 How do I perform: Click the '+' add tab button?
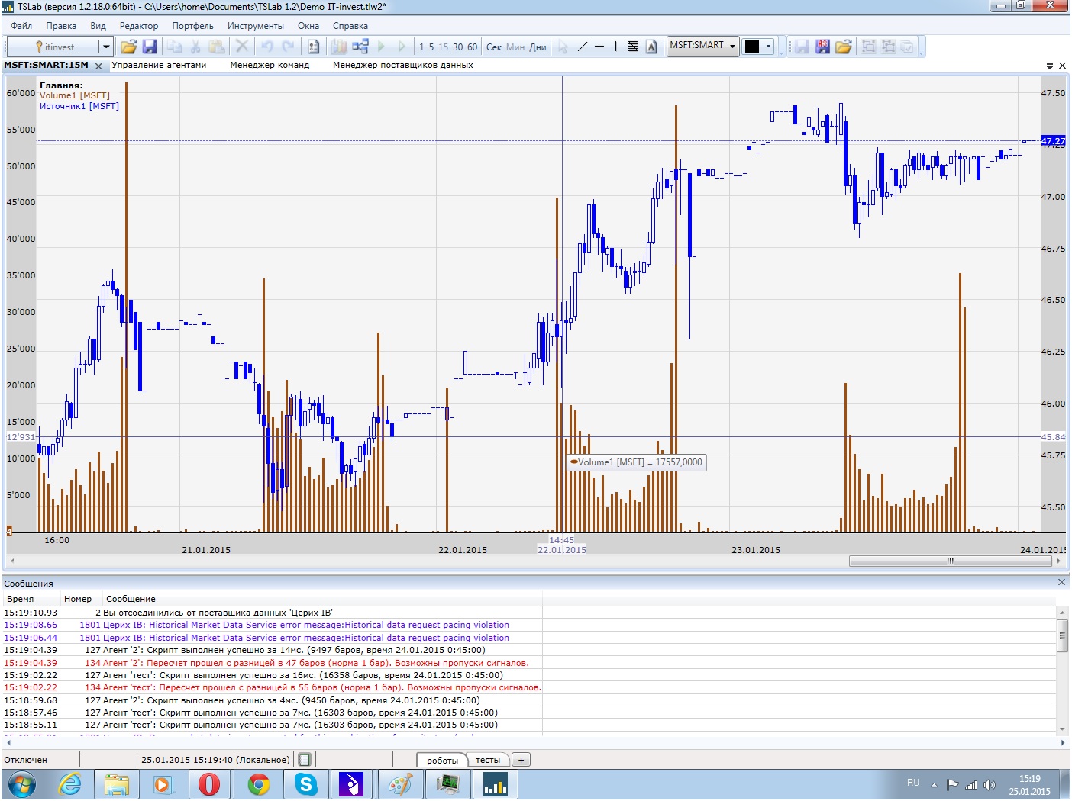click(x=521, y=760)
